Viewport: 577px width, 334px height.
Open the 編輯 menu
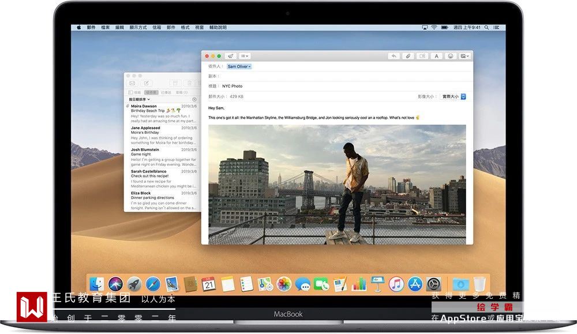pyautogui.click(x=119, y=28)
